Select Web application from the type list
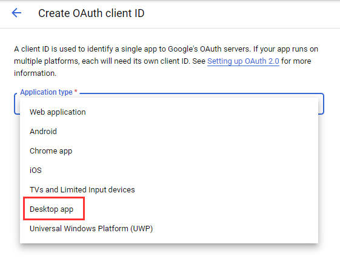The image size is (340, 264). (x=169, y=112)
